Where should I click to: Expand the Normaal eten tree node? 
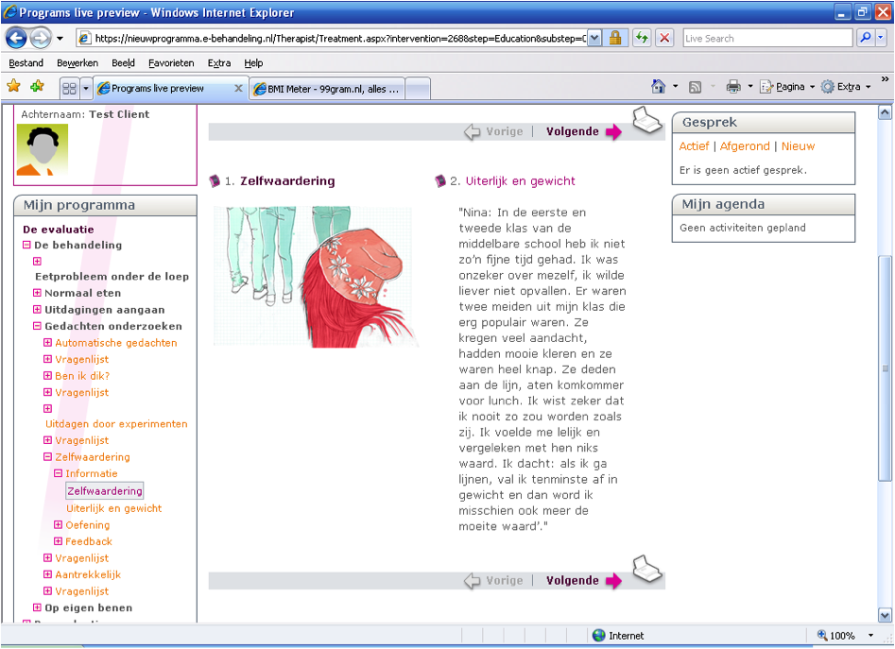point(38,293)
